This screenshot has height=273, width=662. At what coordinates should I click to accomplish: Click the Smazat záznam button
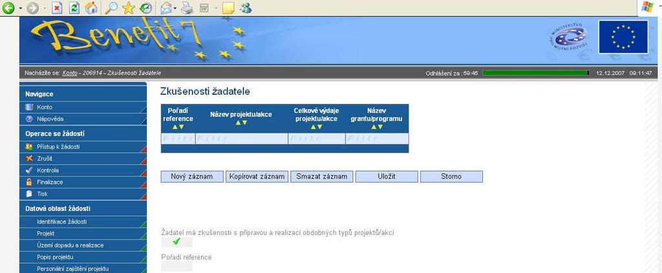click(x=322, y=177)
